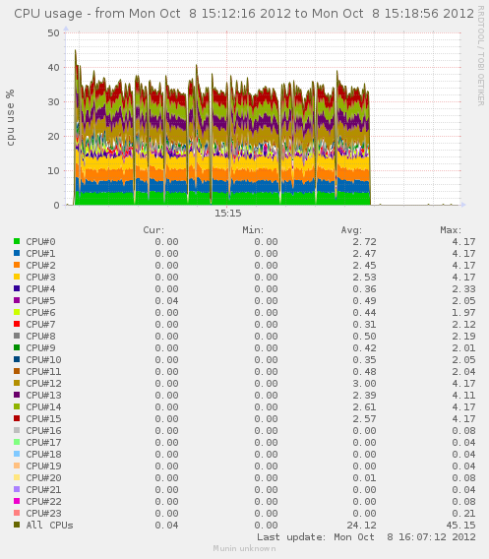Screen dimensions: 489x559
Task: Click the Munin unknown footer text
Action: (244, 548)
